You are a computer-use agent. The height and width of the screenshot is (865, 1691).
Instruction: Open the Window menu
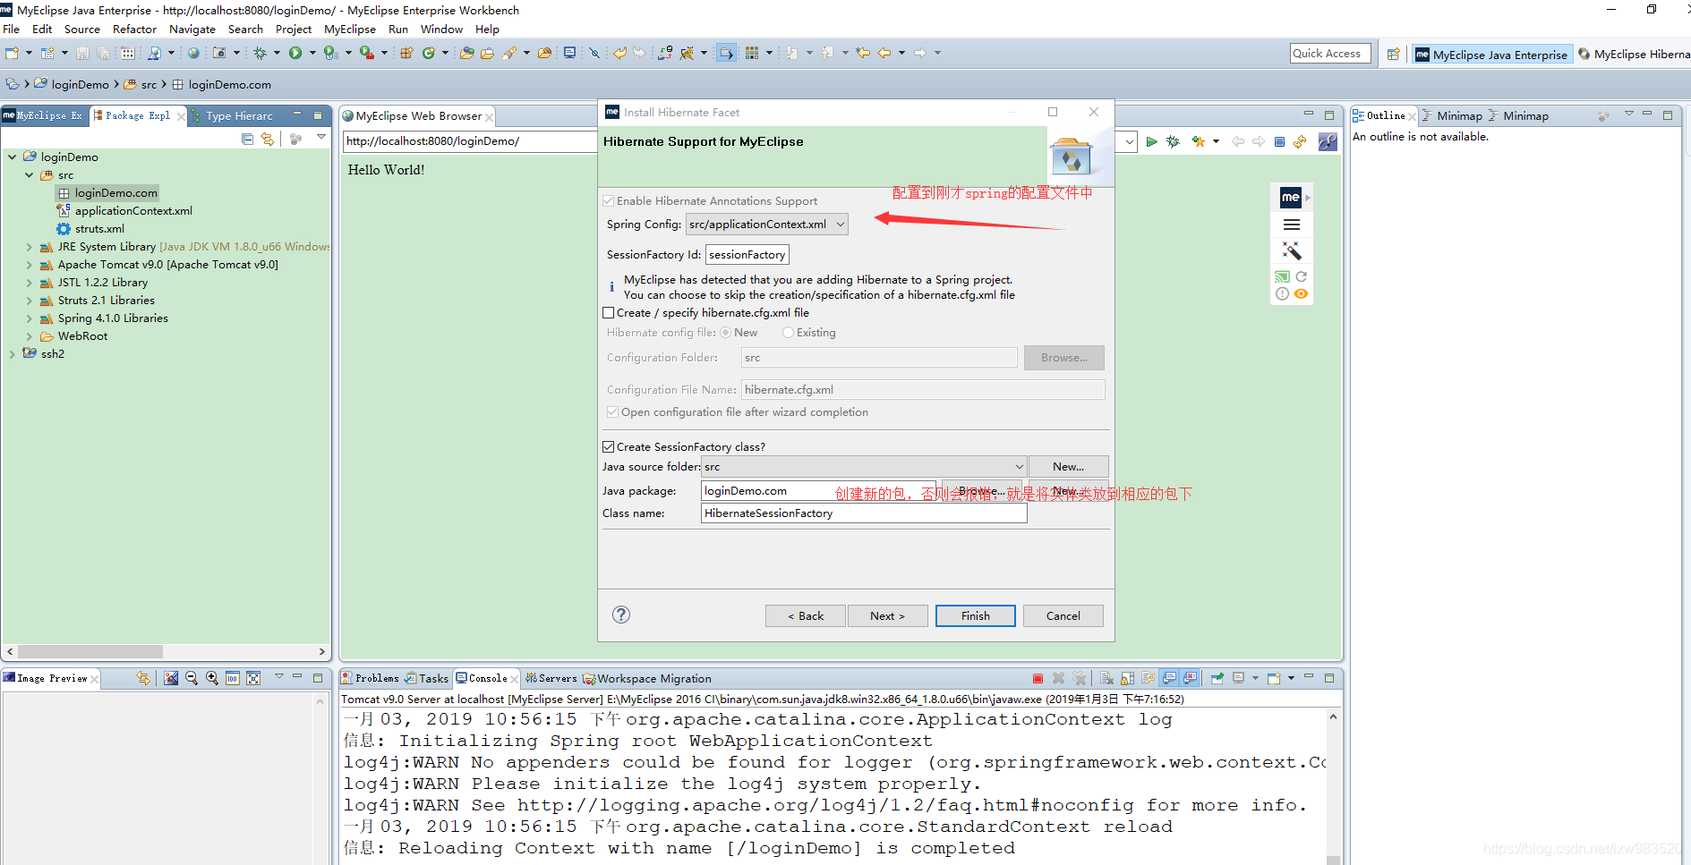coord(441,30)
